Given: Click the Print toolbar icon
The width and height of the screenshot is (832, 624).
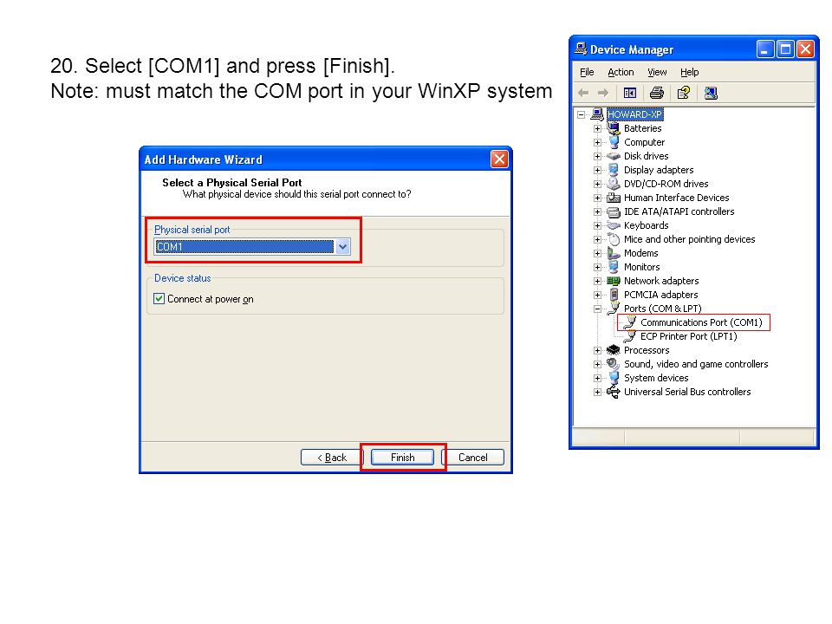Looking at the screenshot, I should point(657,94).
